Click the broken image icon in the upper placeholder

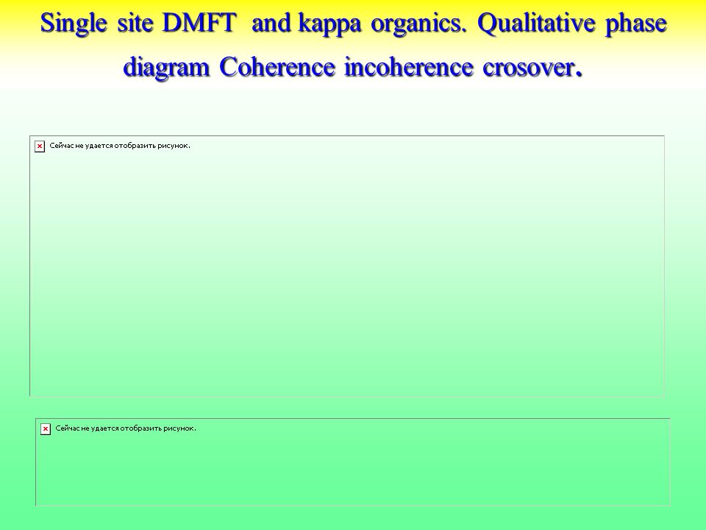[40, 146]
